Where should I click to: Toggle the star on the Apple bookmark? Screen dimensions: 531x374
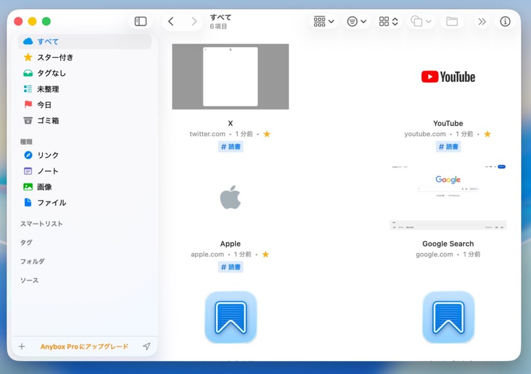click(x=266, y=255)
